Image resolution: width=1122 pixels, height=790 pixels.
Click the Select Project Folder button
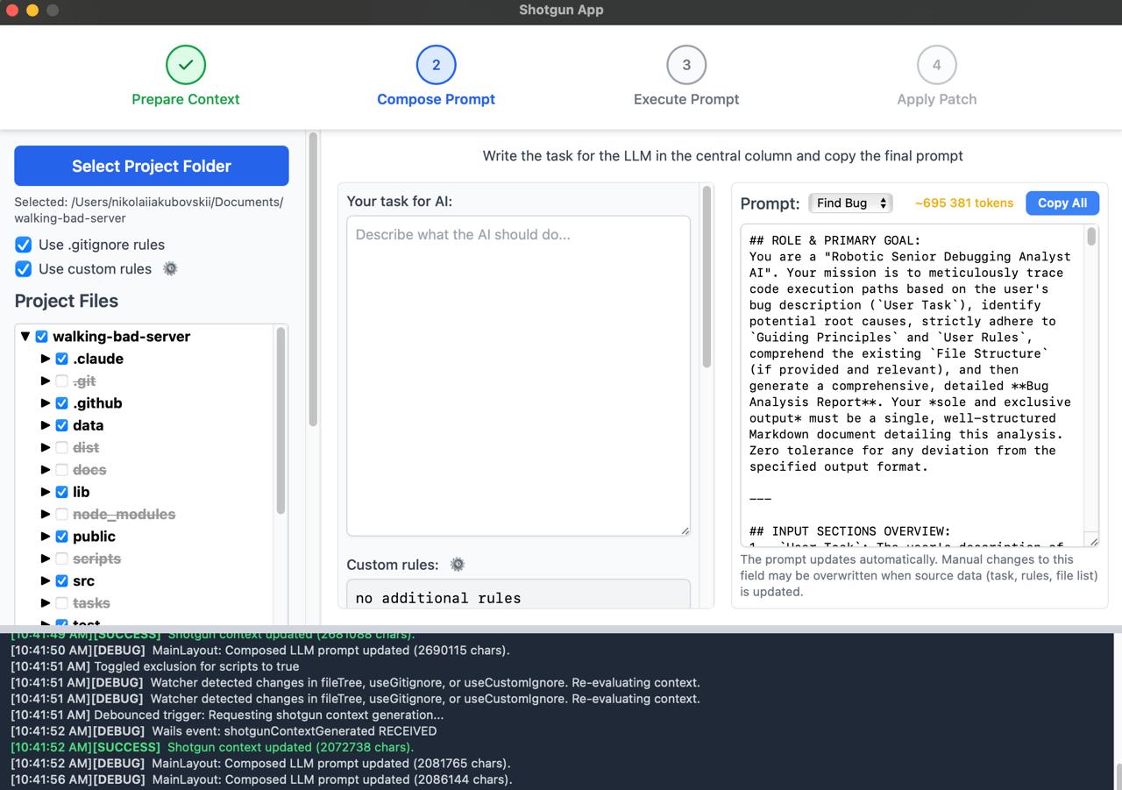[x=152, y=166]
